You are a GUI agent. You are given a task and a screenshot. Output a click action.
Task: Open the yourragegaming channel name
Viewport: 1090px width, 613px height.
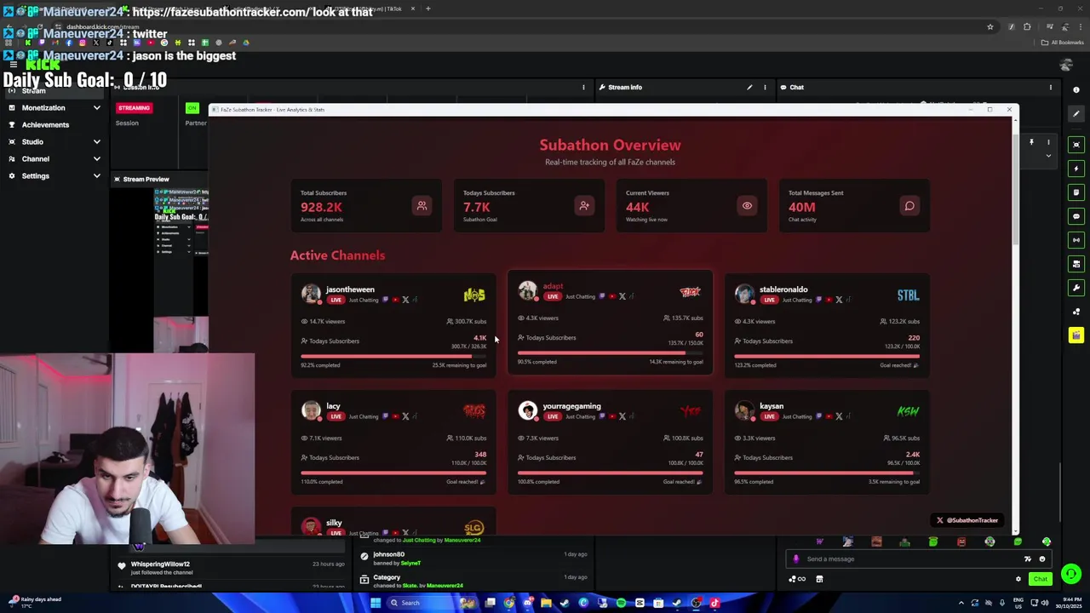pos(571,406)
